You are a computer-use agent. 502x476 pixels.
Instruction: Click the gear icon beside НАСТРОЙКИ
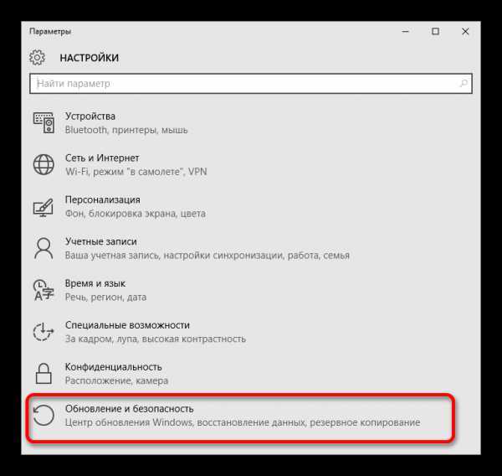pyautogui.click(x=37, y=58)
